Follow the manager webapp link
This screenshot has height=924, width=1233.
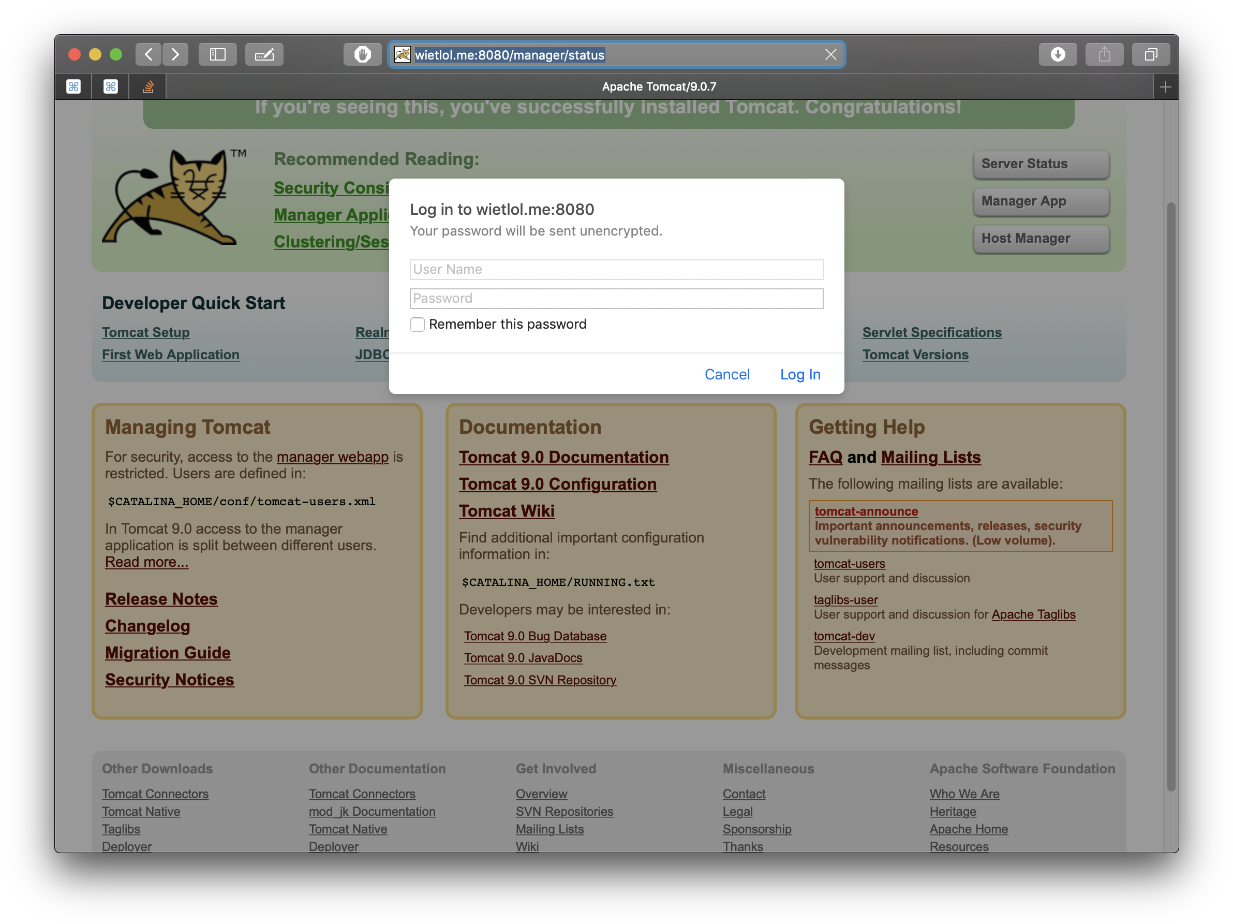332,456
